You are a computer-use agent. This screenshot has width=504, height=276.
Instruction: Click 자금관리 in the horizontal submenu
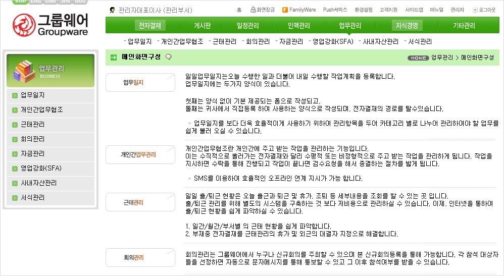click(x=291, y=42)
